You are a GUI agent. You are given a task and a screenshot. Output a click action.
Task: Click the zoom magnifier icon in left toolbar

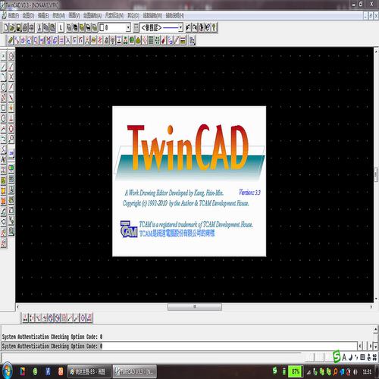[x=11, y=231]
